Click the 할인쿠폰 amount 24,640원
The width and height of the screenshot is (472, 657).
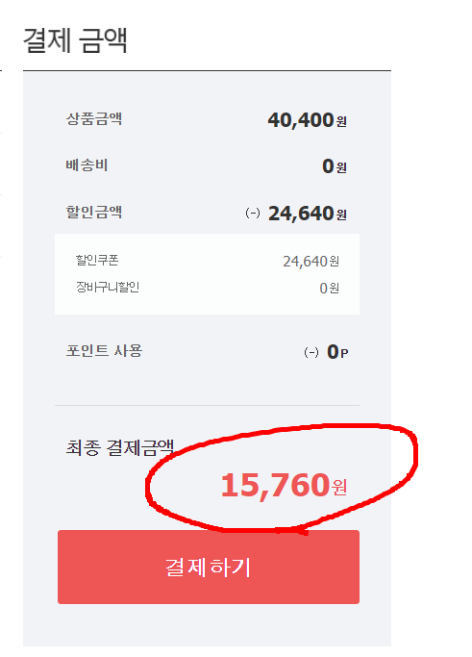point(311,262)
